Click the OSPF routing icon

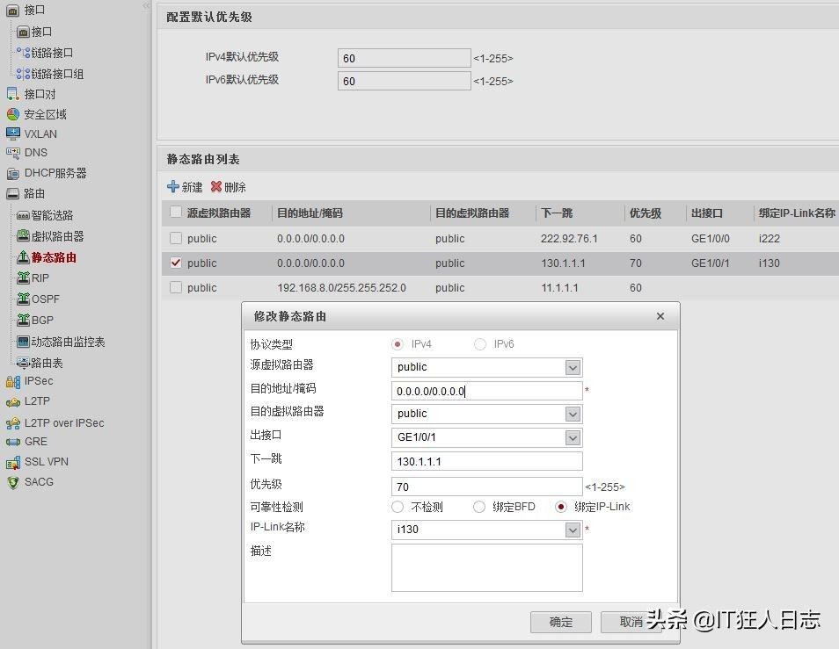[x=24, y=299]
